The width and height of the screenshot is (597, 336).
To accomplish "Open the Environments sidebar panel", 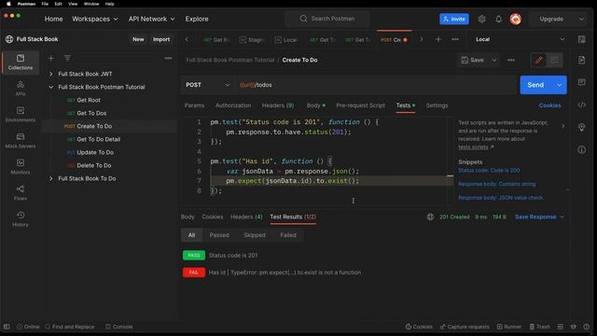I will pos(21,114).
